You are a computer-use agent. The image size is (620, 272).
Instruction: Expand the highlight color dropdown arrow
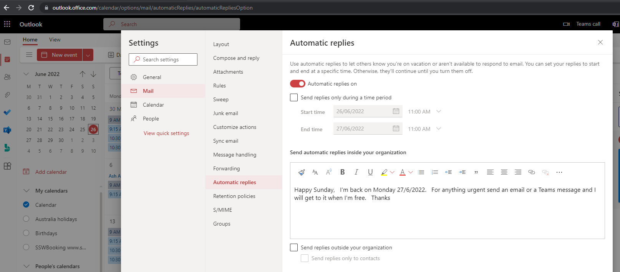click(392, 172)
